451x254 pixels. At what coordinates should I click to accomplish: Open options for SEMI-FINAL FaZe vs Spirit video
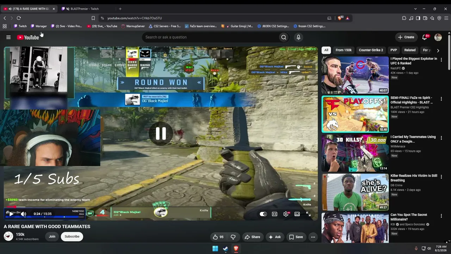coord(441,99)
